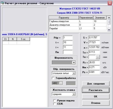113x109 pixels.
Task: Toggle the Ручная подача checkbox
Action: click(55, 101)
